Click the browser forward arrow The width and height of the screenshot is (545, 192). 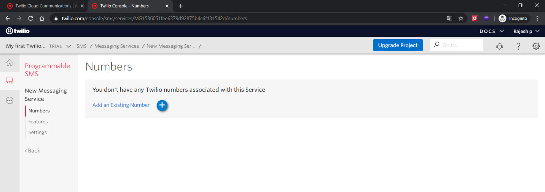point(19,18)
